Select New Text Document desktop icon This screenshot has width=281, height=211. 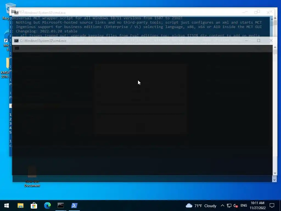32,177
